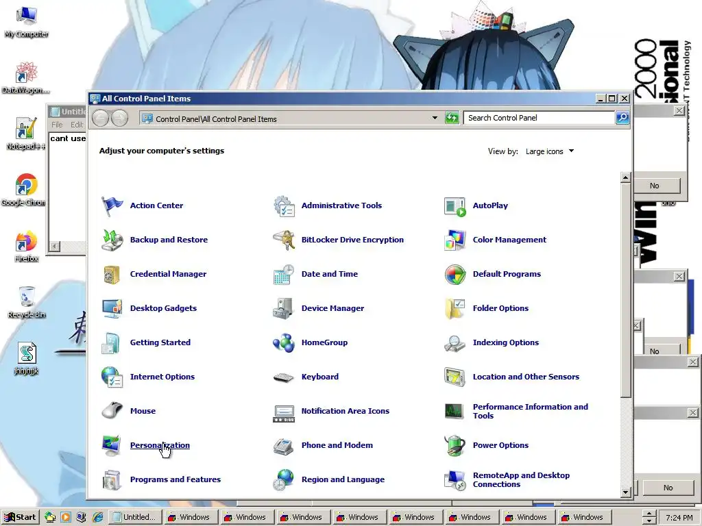Screen dimensions: 702x526
Task: Open the Google Chrome desktop shortcut
Action: click(x=25, y=190)
